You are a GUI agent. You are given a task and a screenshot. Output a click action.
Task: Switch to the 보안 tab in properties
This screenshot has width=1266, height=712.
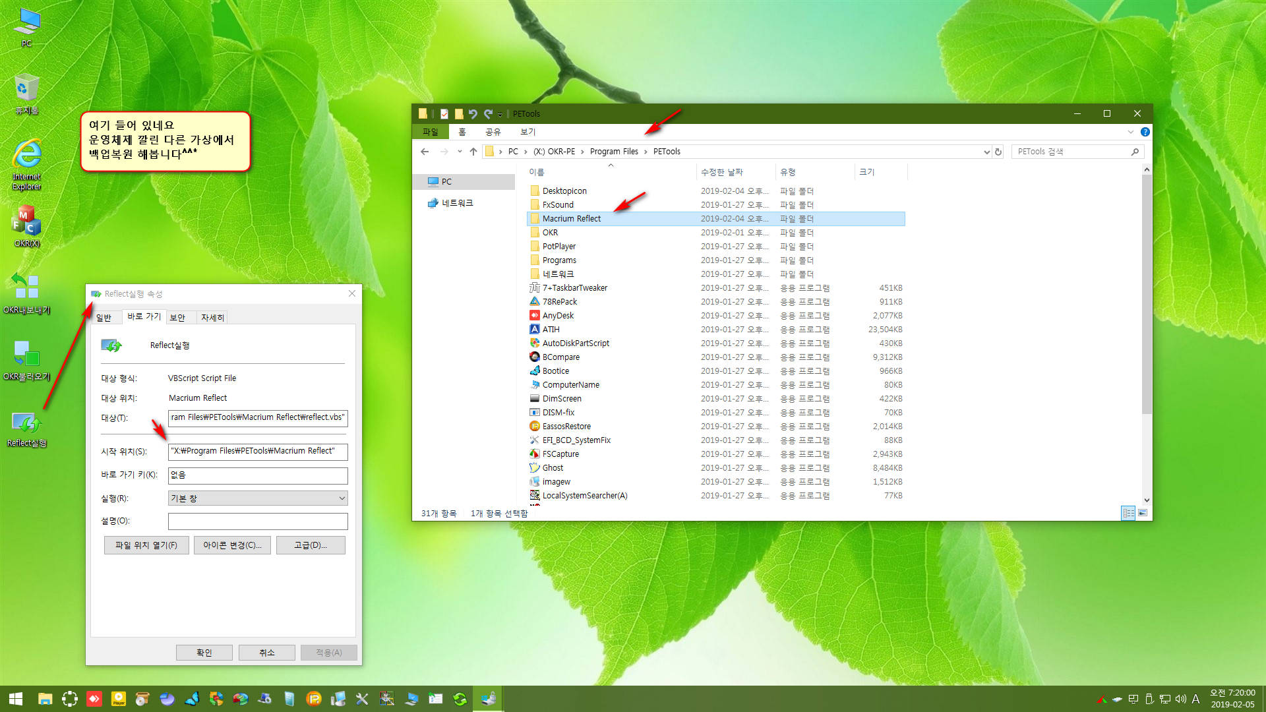(177, 318)
